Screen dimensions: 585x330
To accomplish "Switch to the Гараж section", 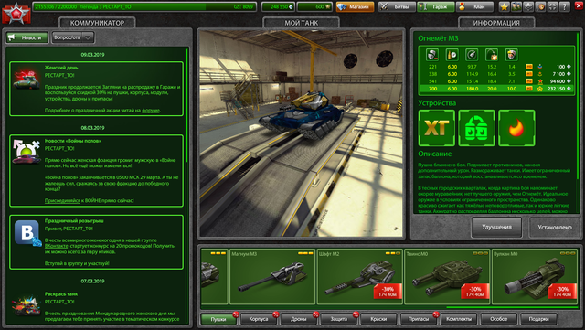I will click(x=436, y=6).
